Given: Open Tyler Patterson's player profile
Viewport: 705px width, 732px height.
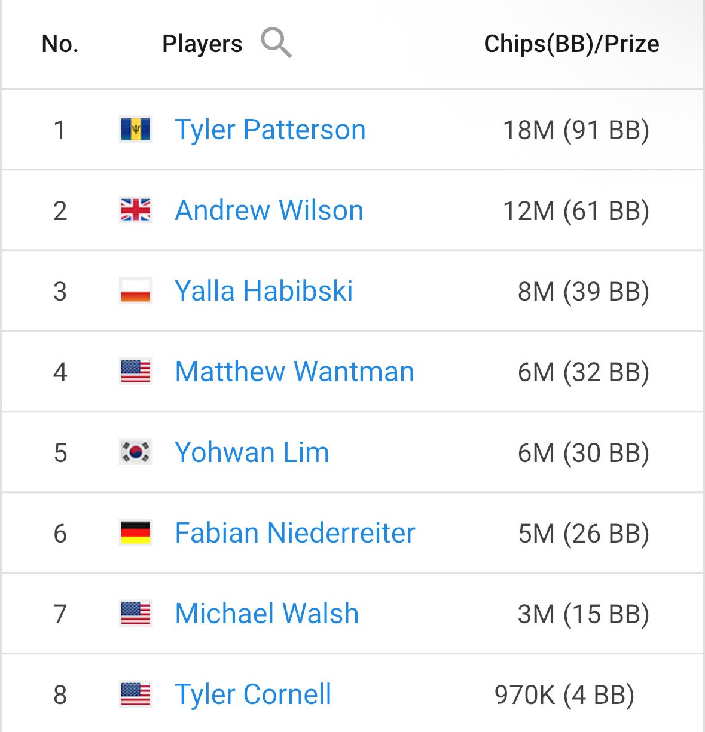Looking at the screenshot, I should point(270,130).
